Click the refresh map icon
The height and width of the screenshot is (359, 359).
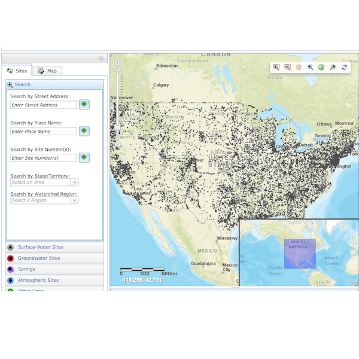click(344, 68)
